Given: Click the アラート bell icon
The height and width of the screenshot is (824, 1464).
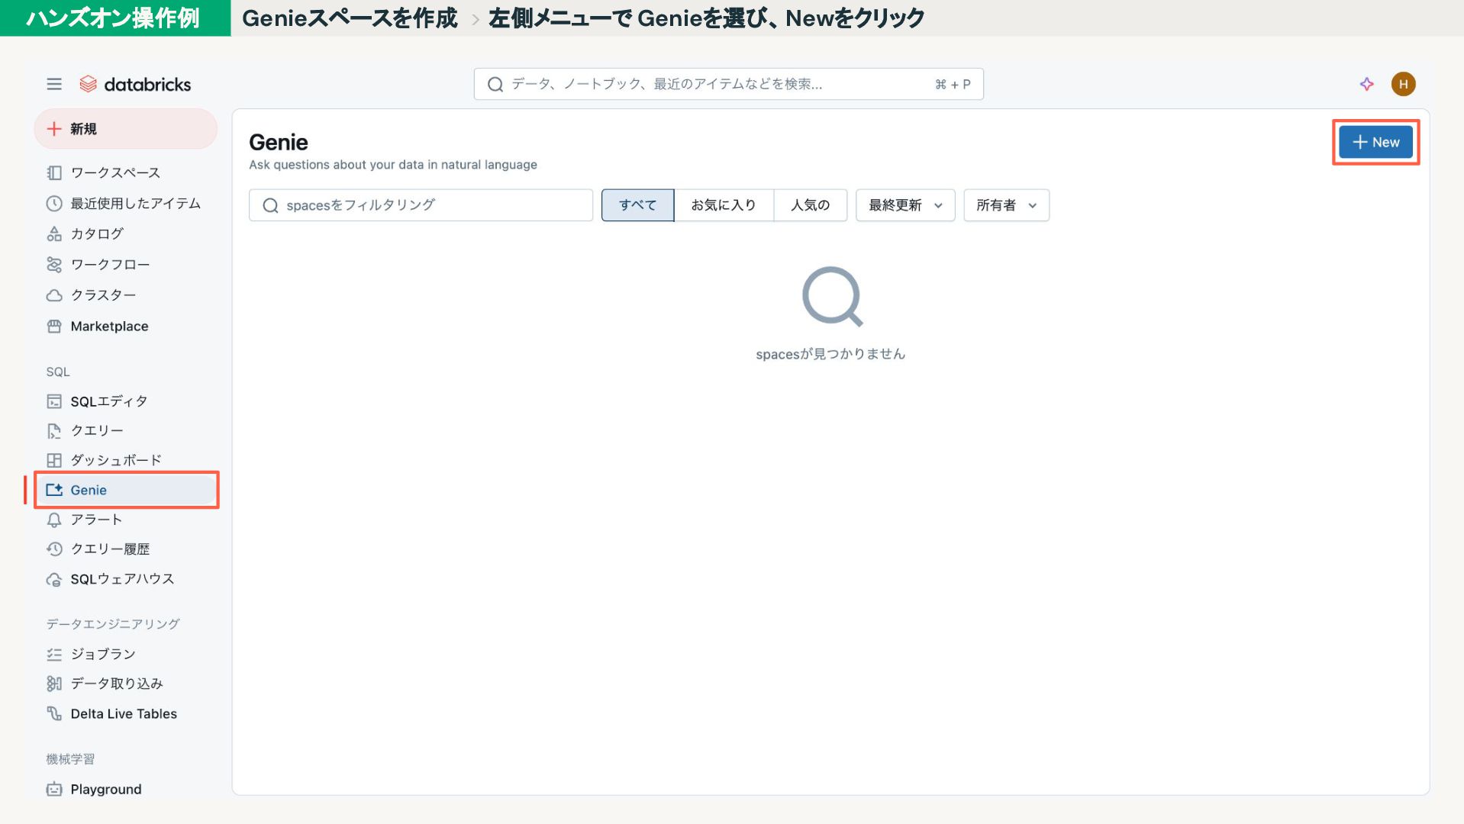Looking at the screenshot, I should 54,520.
